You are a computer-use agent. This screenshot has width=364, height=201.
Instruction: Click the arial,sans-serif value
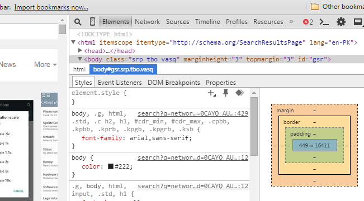(x=159, y=138)
